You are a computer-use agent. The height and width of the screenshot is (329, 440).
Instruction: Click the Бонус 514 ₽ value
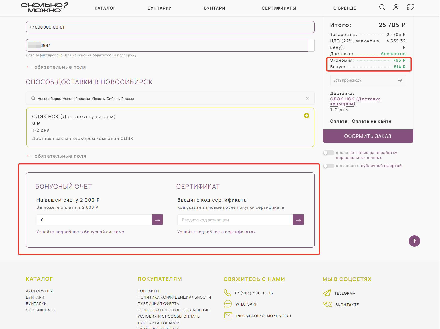(x=399, y=67)
